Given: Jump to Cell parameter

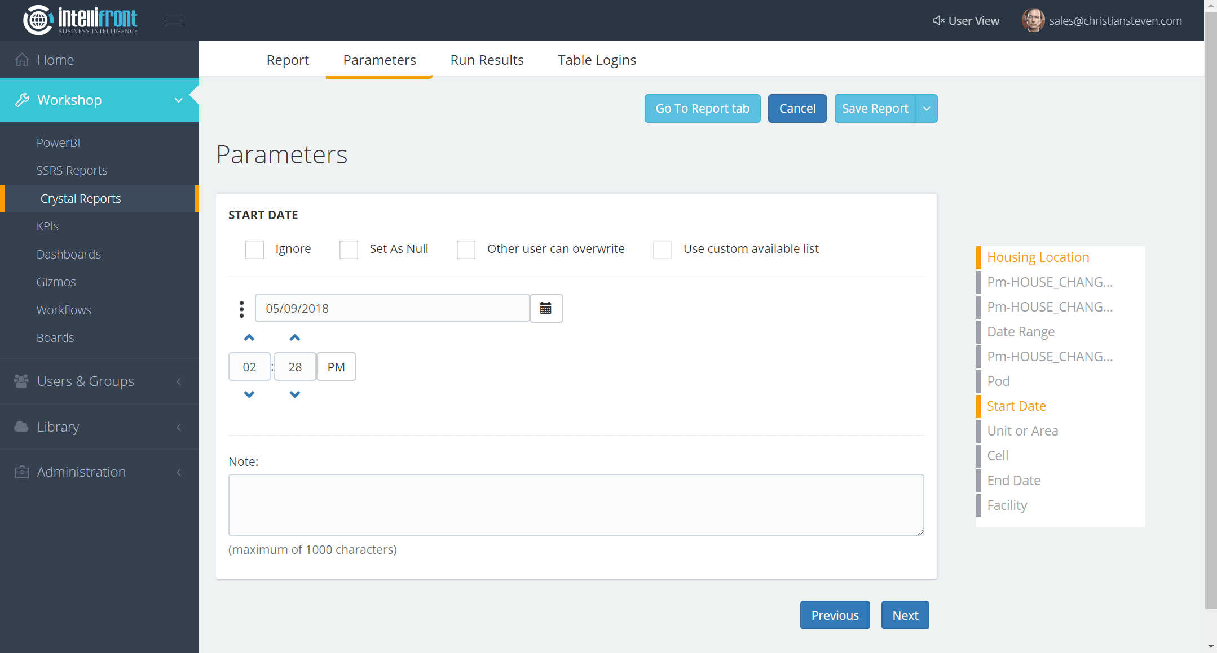Looking at the screenshot, I should coord(998,456).
